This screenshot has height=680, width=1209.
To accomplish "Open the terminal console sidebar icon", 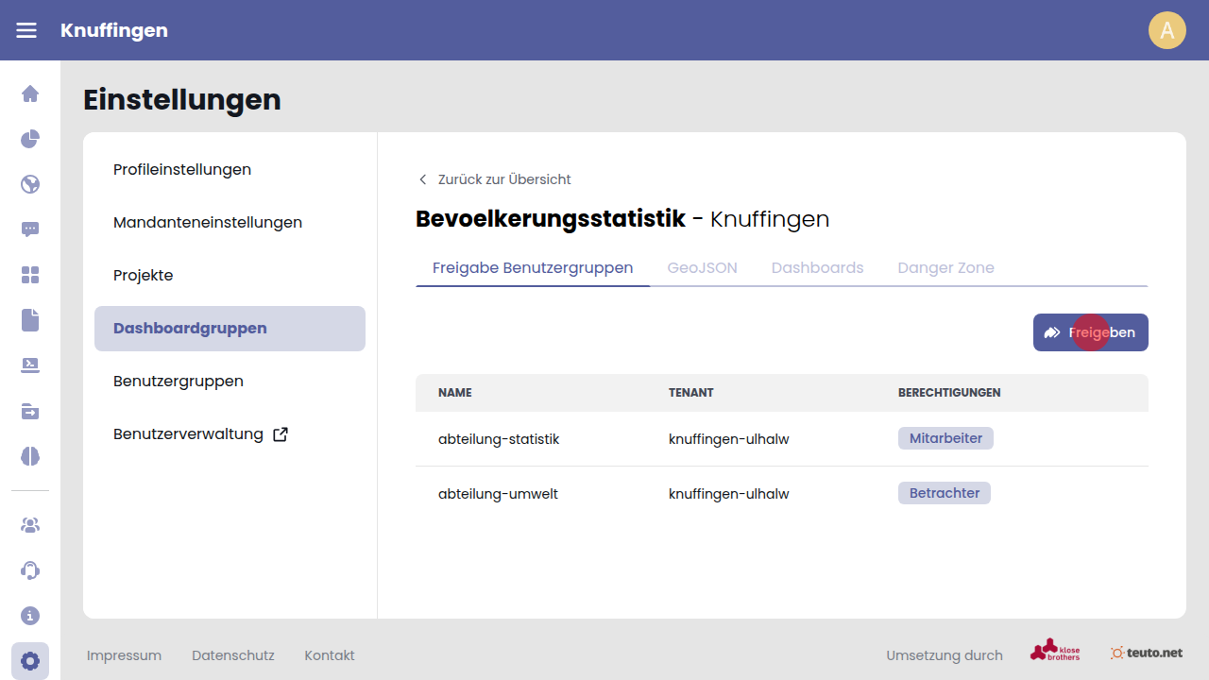I will click(x=30, y=365).
